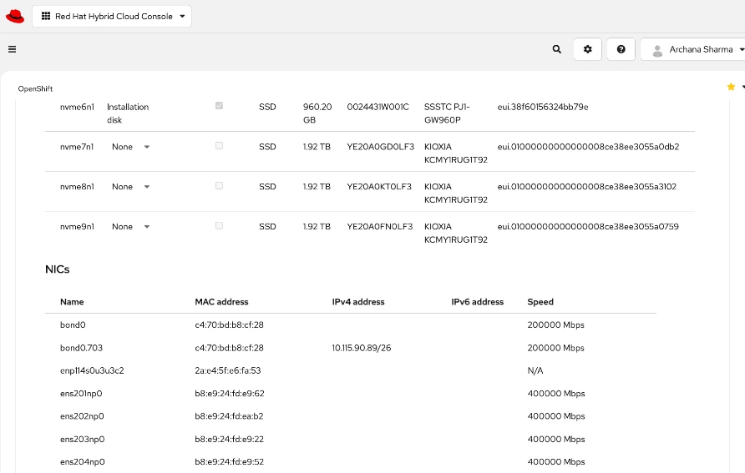The image size is (745, 473).
Task: Click the SSSTC PJ1-GW960P model text
Action: (x=447, y=113)
